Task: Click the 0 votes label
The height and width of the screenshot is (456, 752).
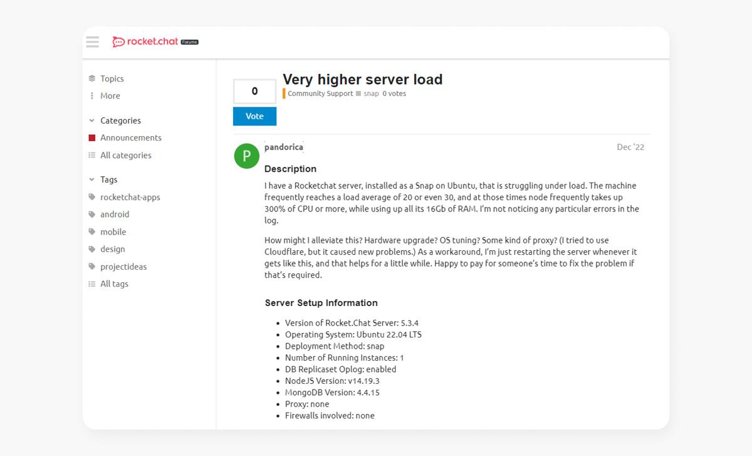Action: point(394,93)
